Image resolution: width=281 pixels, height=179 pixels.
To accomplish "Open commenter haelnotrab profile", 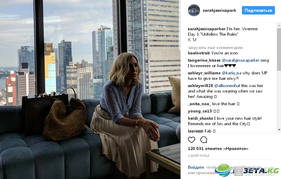I will pyautogui.click(x=199, y=53).
